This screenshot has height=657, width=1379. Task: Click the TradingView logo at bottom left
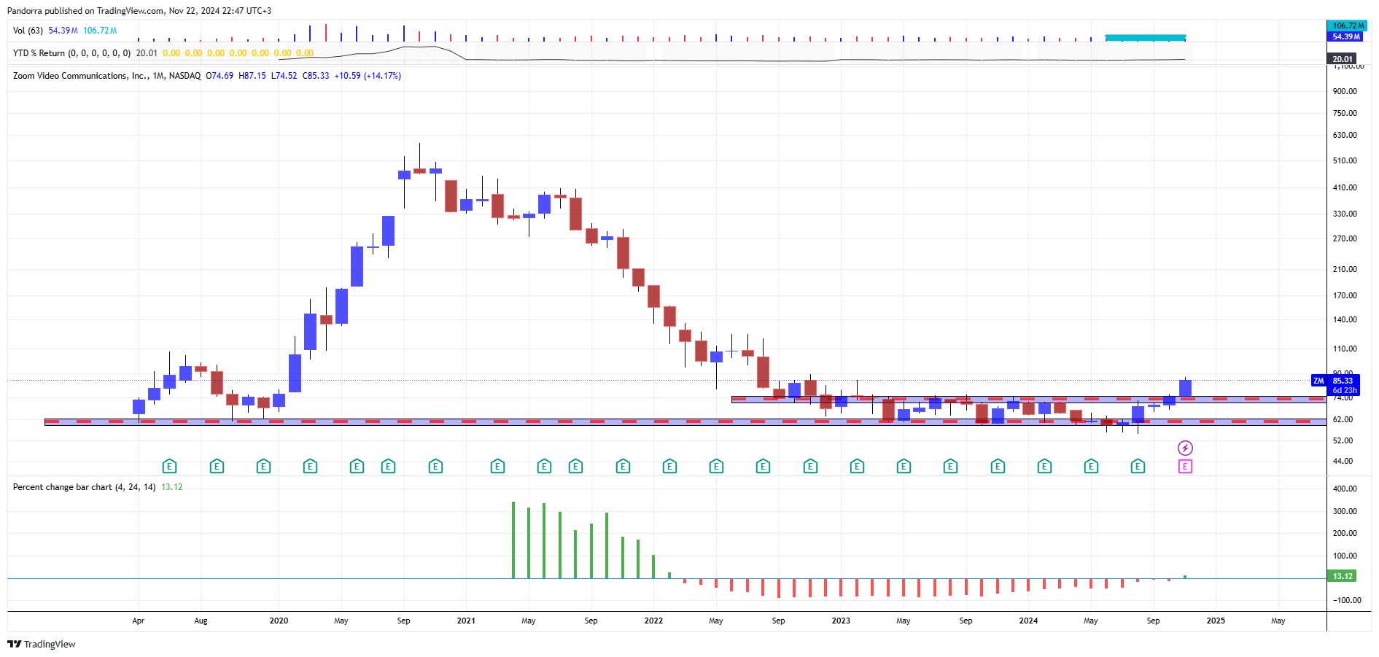coord(42,644)
